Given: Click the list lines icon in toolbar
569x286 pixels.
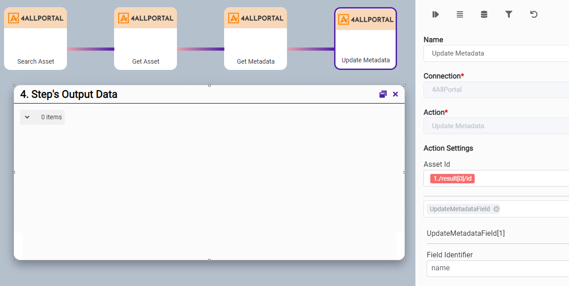Looking at the screenshot, I should pos(460,14).
